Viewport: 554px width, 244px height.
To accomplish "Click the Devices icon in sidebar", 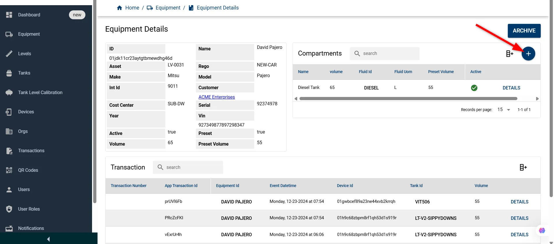I will pyautogui.click(x=9, y=112).
